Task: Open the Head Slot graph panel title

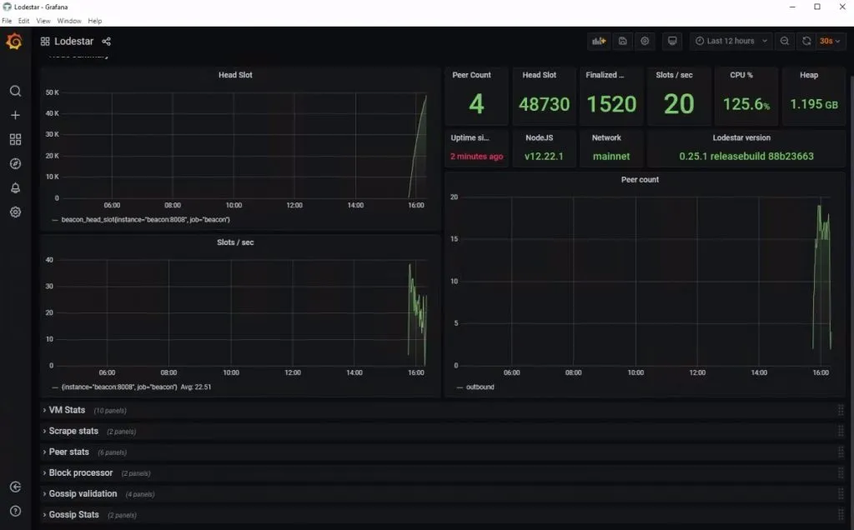Action: point(235,75)
